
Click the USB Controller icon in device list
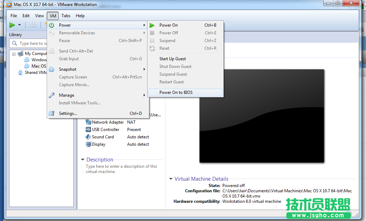click(89, 129)
